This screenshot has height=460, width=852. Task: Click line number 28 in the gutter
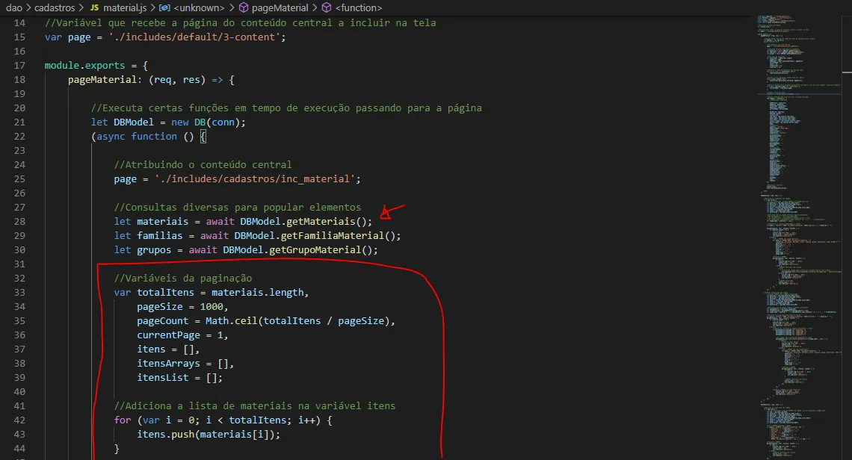click(x=20, y=222)
